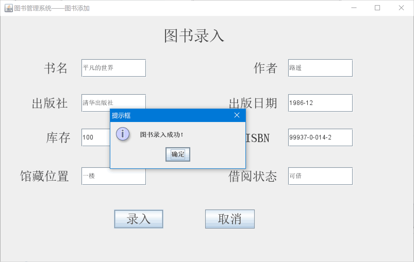The image size is (414, 262).
Task: Focus the 作者 field containing 路遥
Action: tap(320, 68)
